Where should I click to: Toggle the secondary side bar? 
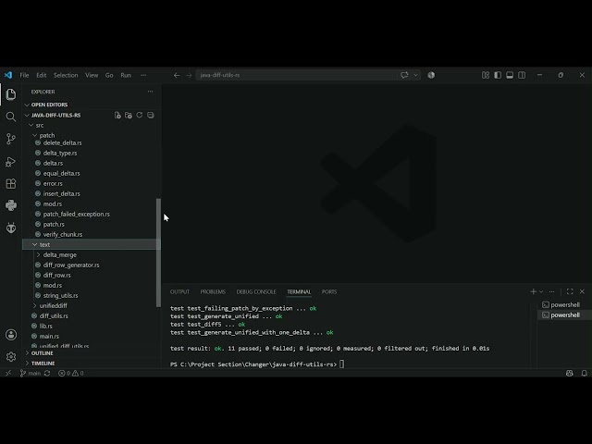coord(522,75)
